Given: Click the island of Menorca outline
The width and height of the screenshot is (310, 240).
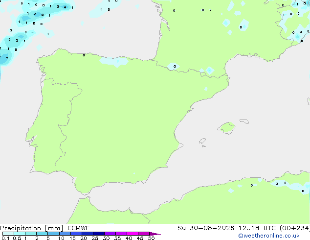Looking at the screenshot, I should 244,121.
